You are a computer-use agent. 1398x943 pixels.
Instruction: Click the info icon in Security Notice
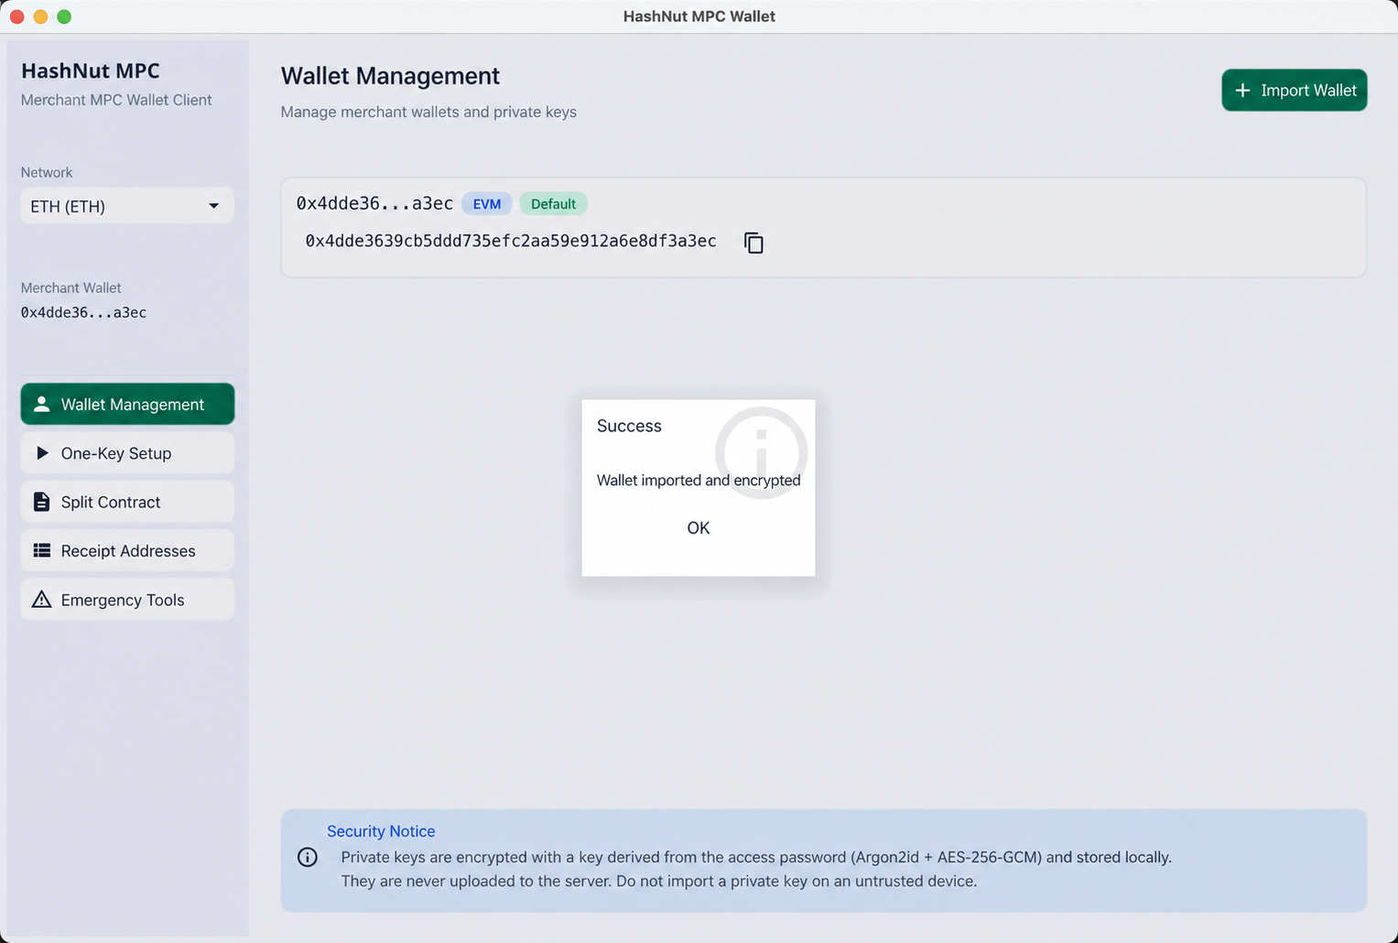point(308,857)
